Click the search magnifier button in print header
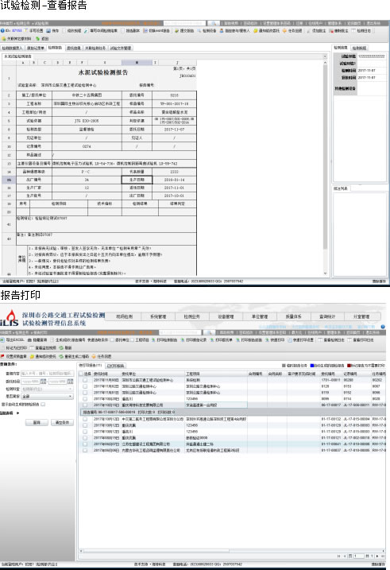 [210, 332]
